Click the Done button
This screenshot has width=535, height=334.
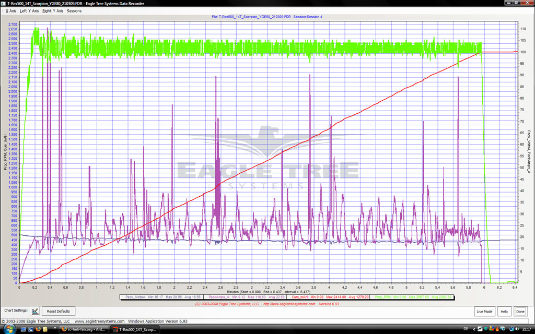coord(520,312)
